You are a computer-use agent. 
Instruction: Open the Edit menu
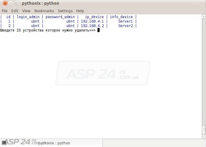point(15,11)
